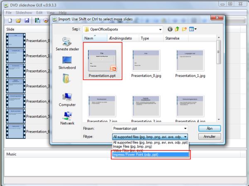Click the file list scroll down arrow
The height and width of the screenshot is (186, 249).
click(219, 119)
